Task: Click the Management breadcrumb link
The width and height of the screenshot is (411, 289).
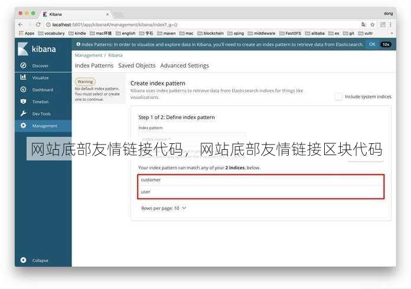Action: (x=89, y=55)
